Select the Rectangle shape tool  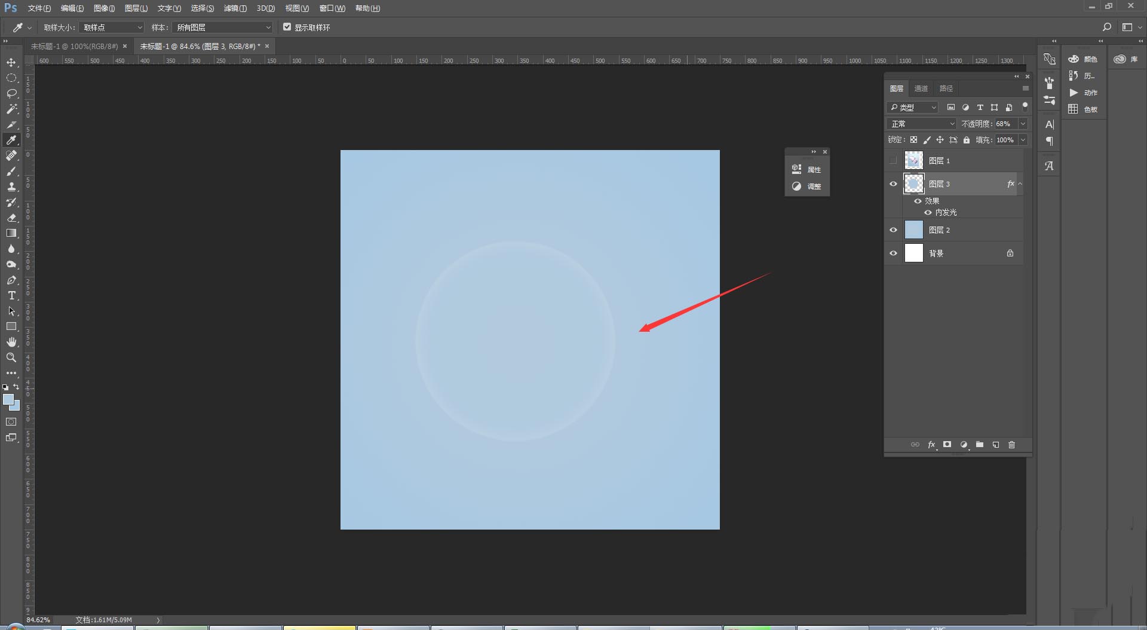click(x=11, y=326)
